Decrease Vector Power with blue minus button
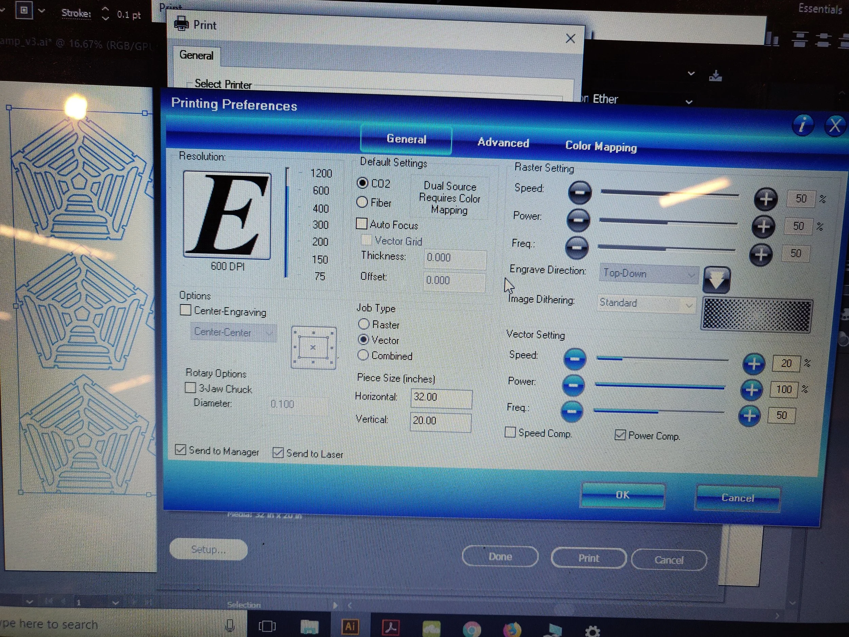Screen dimensions: 849x637 (573, 385)
